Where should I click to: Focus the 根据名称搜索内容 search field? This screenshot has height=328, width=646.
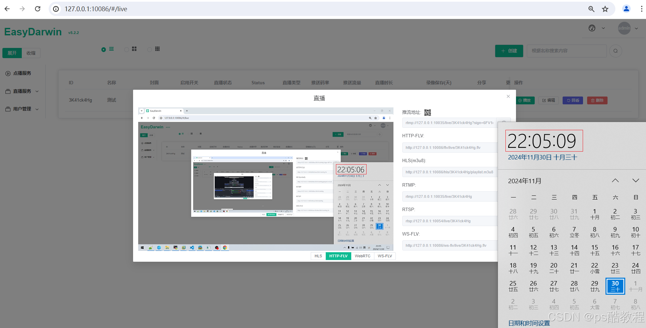(x=567, y=51)
